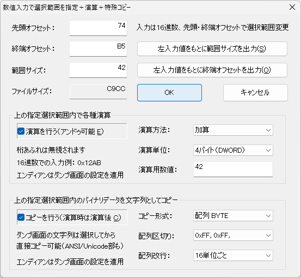The height and width of the screenshot is (278, 301).
Task: Click the 範囲サイズ input field
Action: [98, 70]
